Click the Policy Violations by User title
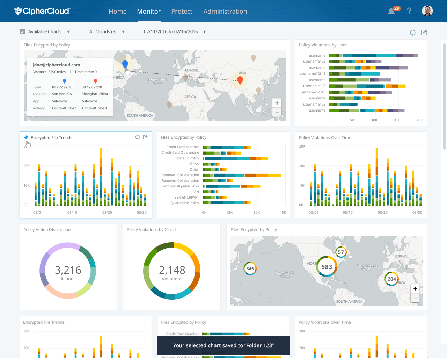Image resolution: width=447 pixels, height=358 pixels. [323, 45]
